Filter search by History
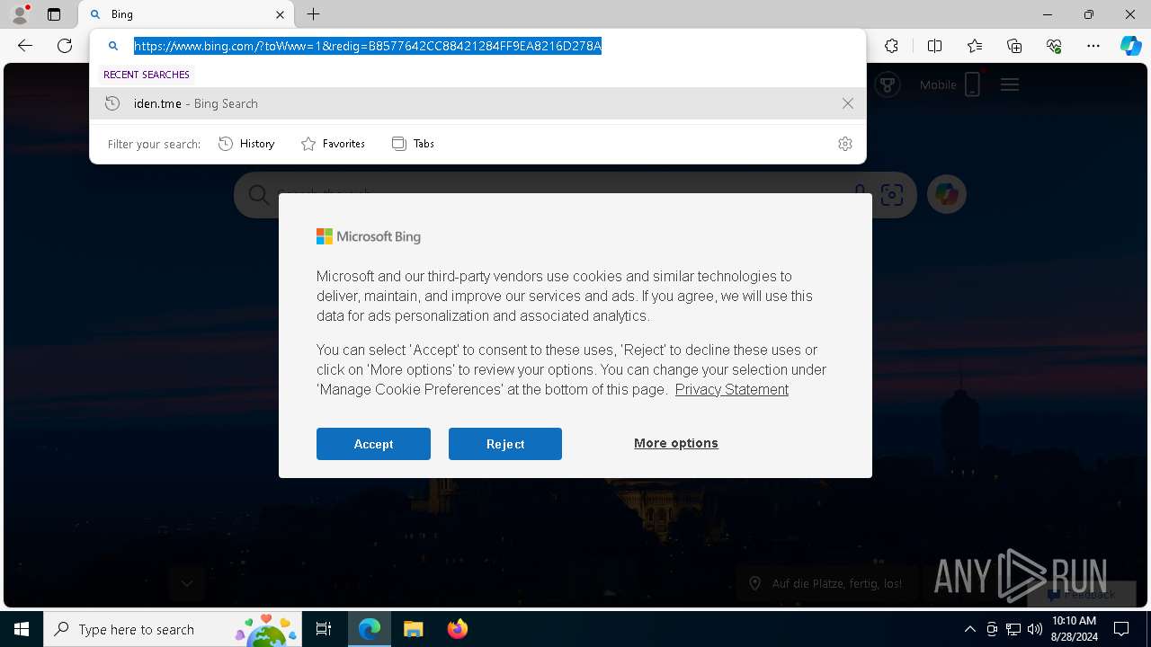The image size is (1151, 647). click(x=246, y=144)
